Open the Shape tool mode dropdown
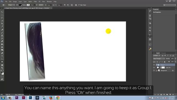This screenshot has height=100, width=177. [x=11, y=5]
